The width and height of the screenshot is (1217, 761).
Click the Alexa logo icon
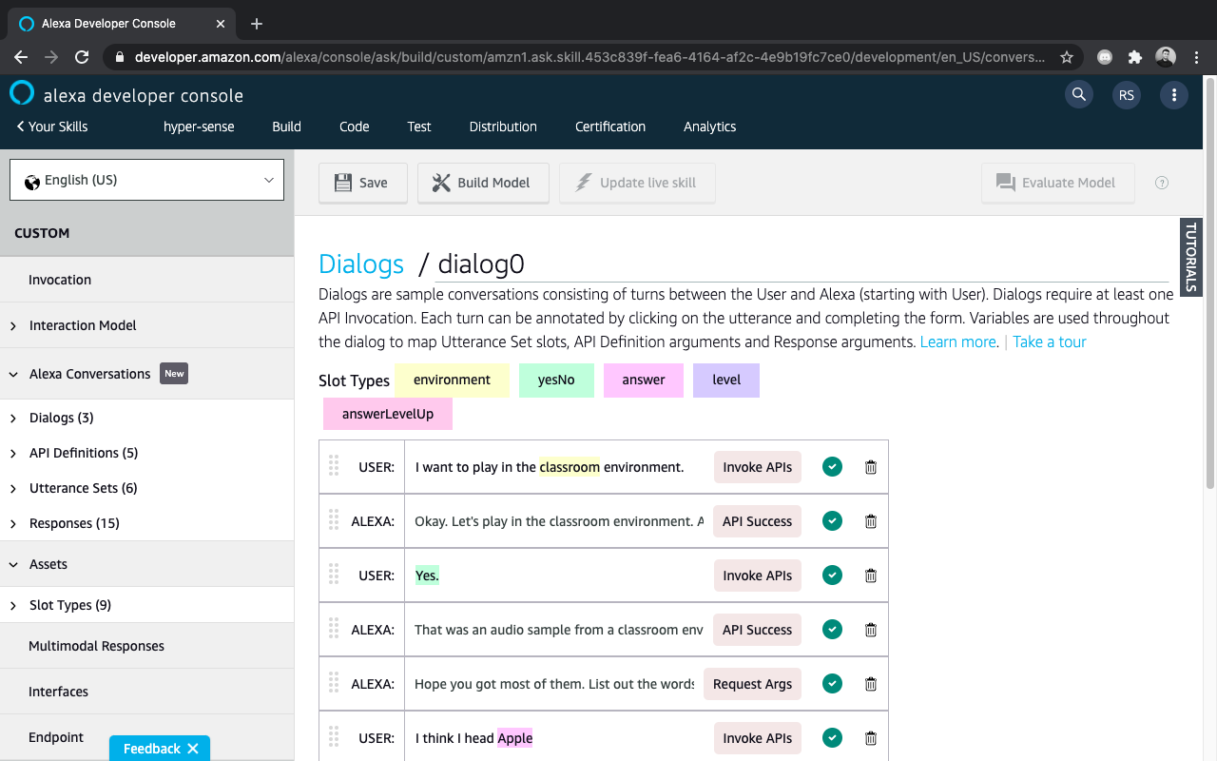point(22,92)
